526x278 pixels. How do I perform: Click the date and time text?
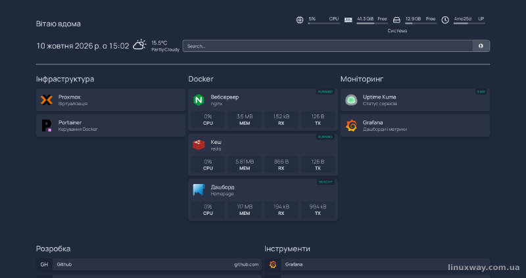(x=83, y=46)
